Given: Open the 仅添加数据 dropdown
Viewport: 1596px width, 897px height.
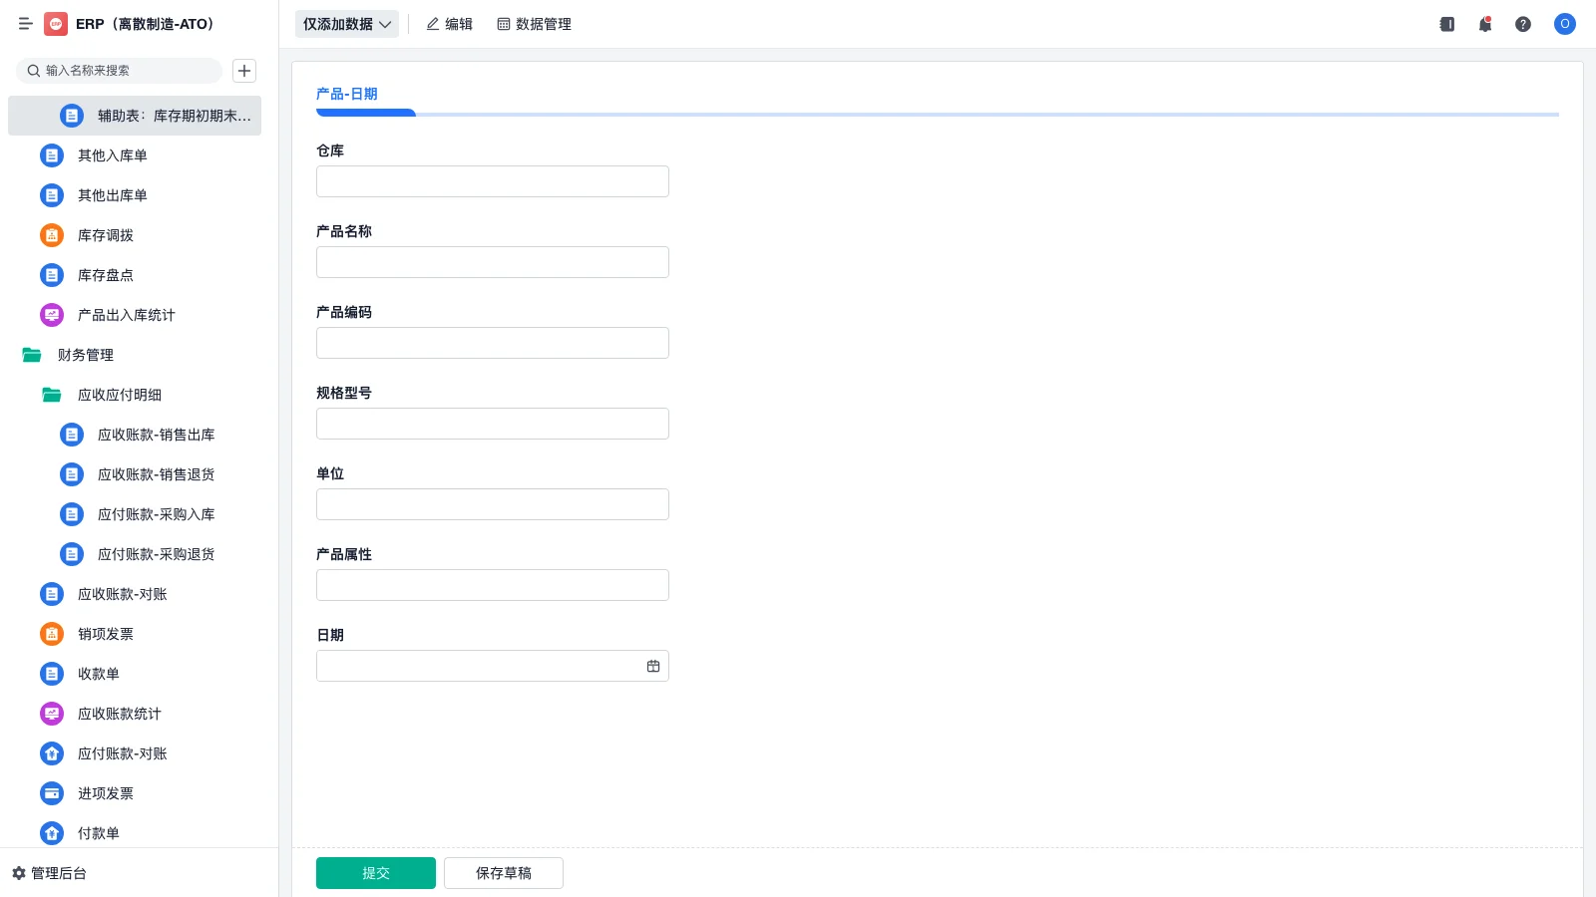Looking at the screenshot, I should (346, 24).
